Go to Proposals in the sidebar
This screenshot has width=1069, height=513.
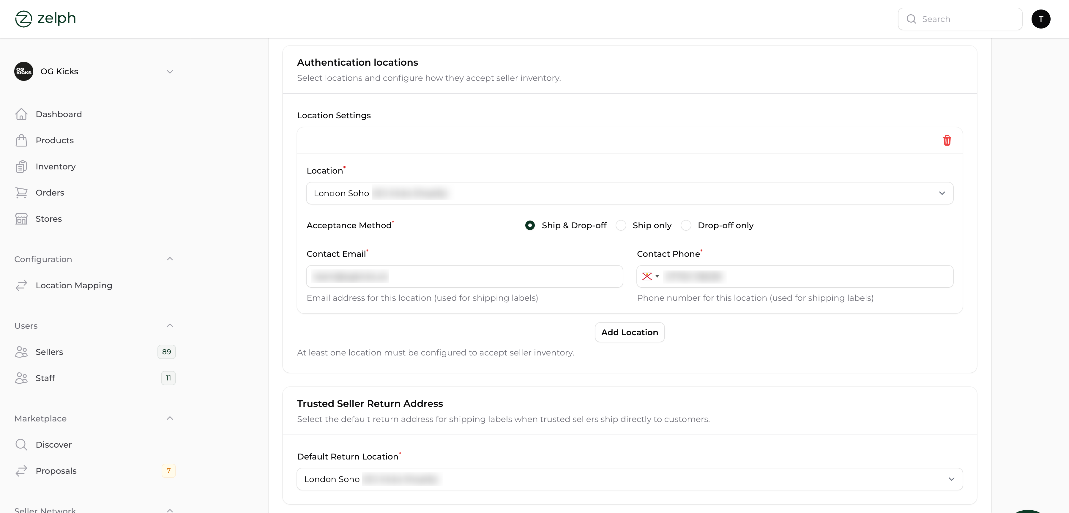point(56,471)
